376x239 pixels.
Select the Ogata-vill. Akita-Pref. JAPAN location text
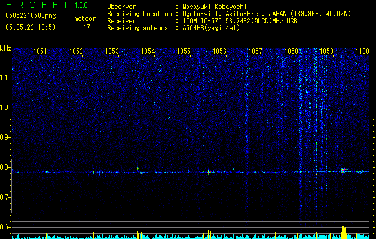pyautogui.click(x=267, y=14)
